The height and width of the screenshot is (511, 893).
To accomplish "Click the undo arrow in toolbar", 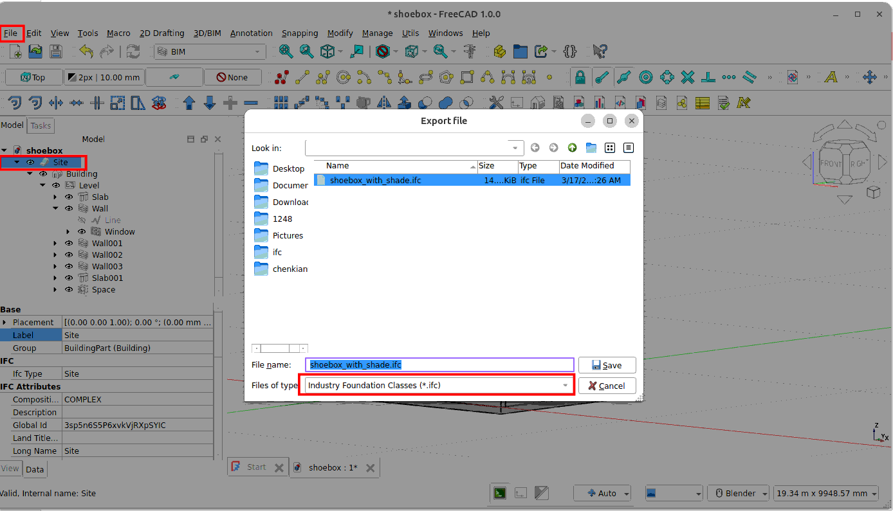I will pos(86,51).
